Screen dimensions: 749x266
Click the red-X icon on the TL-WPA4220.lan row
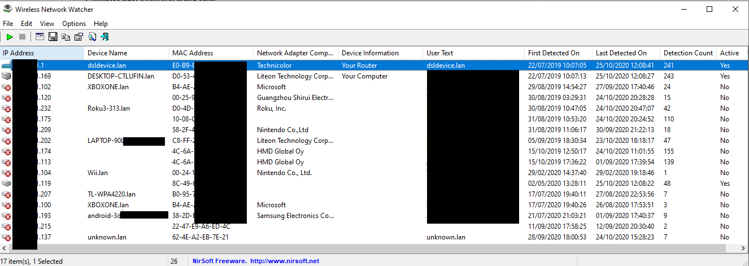[7, 194]
